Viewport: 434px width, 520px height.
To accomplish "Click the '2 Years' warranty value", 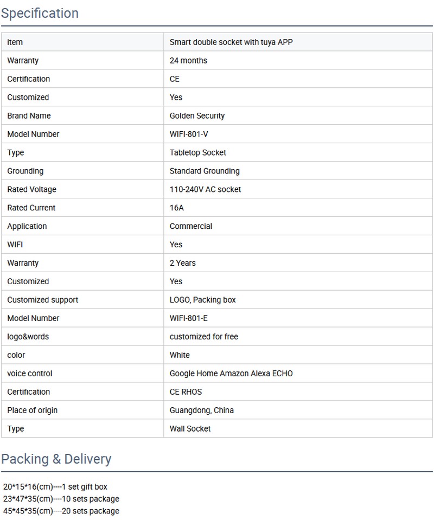I will tap(183, 263).
